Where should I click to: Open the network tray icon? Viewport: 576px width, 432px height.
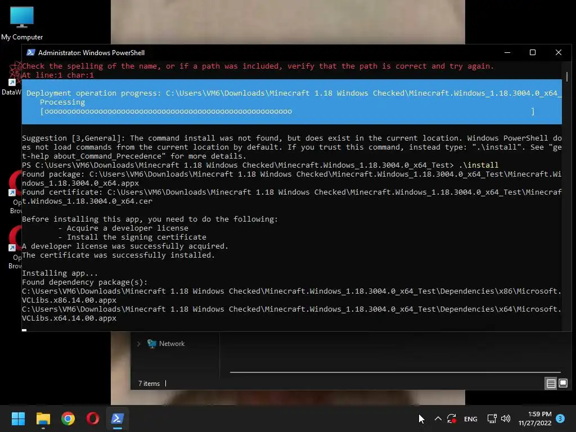[x=492, y=418]
